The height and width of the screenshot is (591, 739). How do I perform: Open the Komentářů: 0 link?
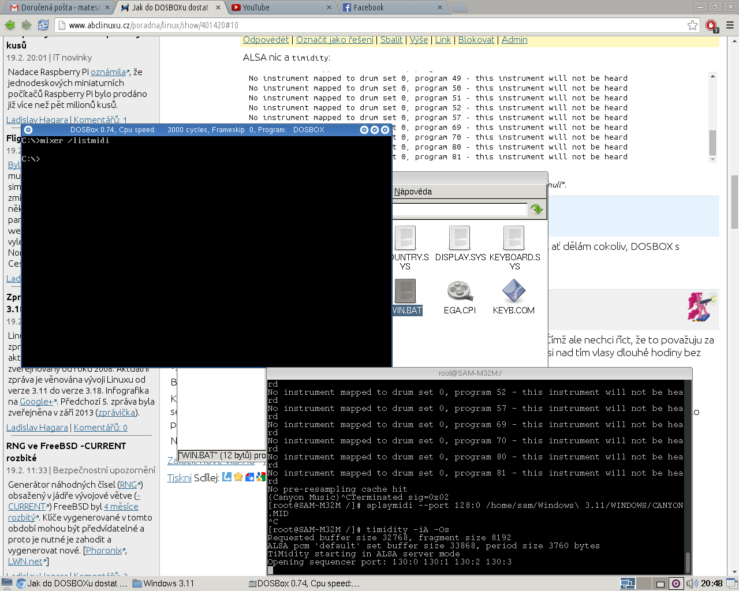pos(100,428)
